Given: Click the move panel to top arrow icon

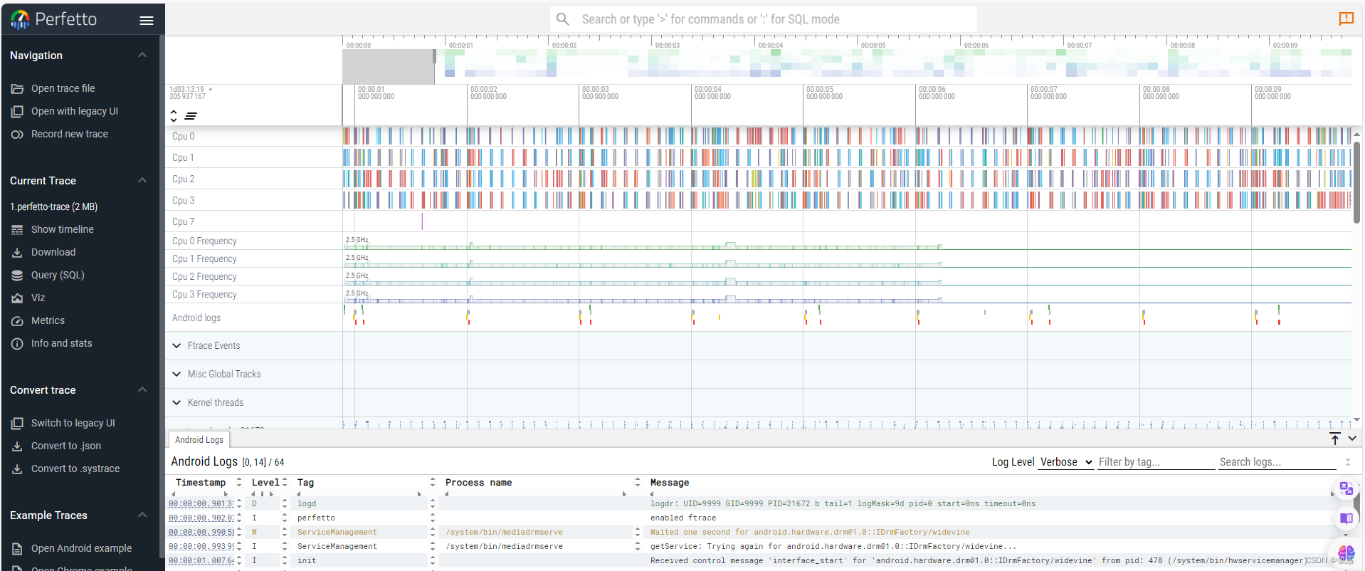Looking at the screenshot, I should (x=1335, y=439).
